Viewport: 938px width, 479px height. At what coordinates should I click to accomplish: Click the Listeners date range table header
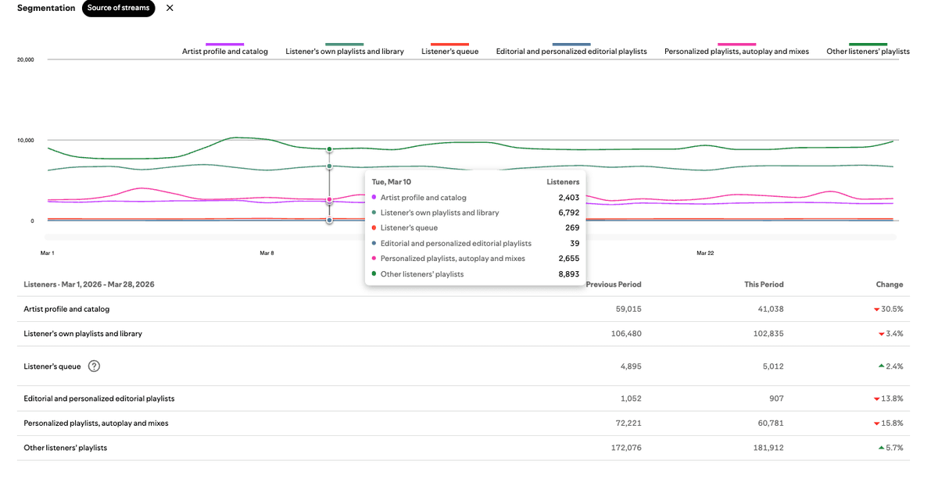coord(89,284)
